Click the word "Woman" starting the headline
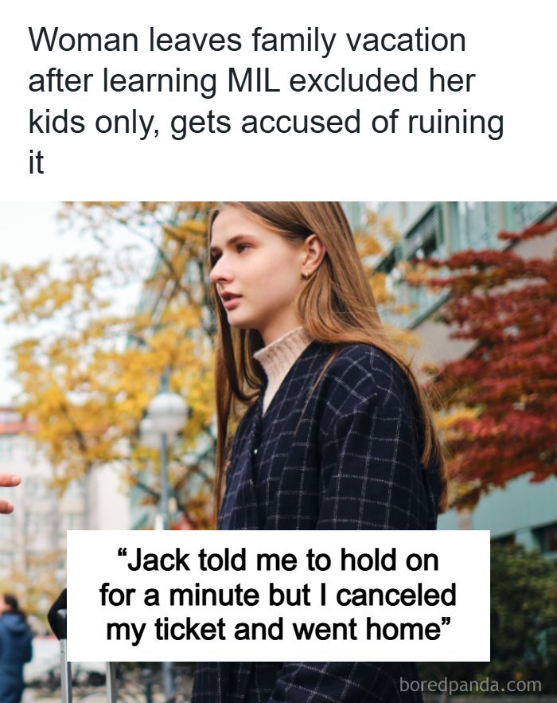This screenshot has width=557, height=703. click(x=84, y=40)
